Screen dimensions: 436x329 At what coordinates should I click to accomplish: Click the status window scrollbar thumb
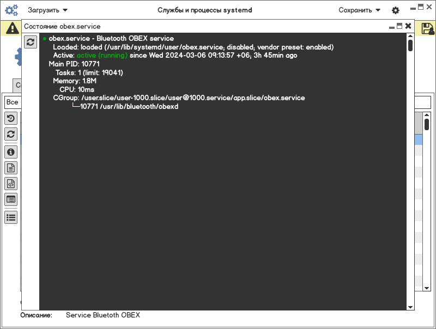tap(410, 46)
